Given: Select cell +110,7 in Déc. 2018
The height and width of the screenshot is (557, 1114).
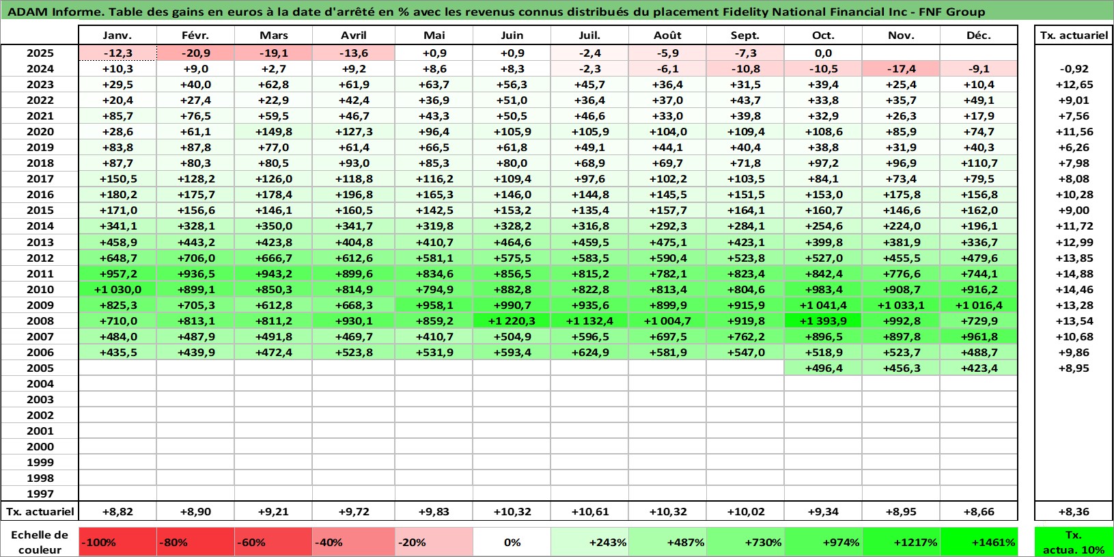Looking at the screenshot, I should [979, 163].
